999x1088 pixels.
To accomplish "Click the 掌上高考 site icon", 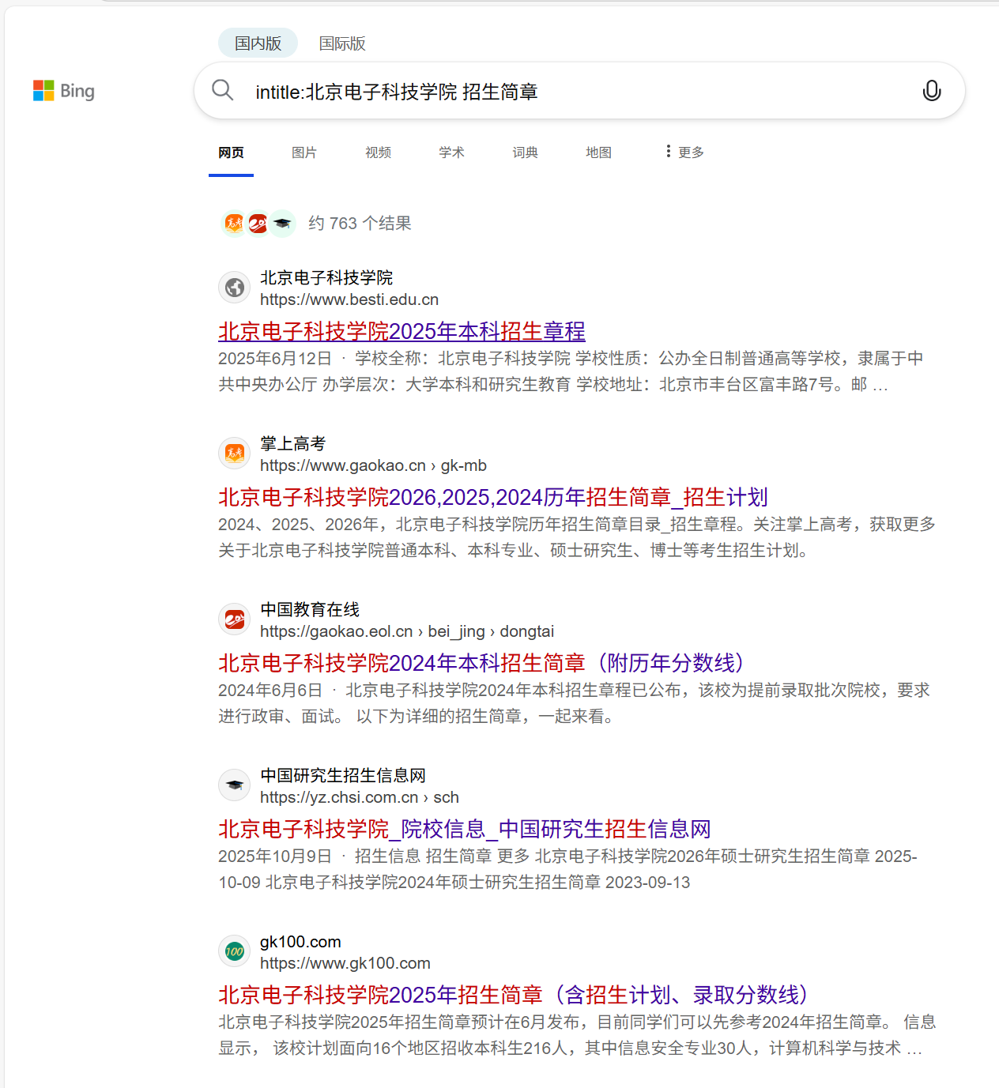I will coord(234,453).
